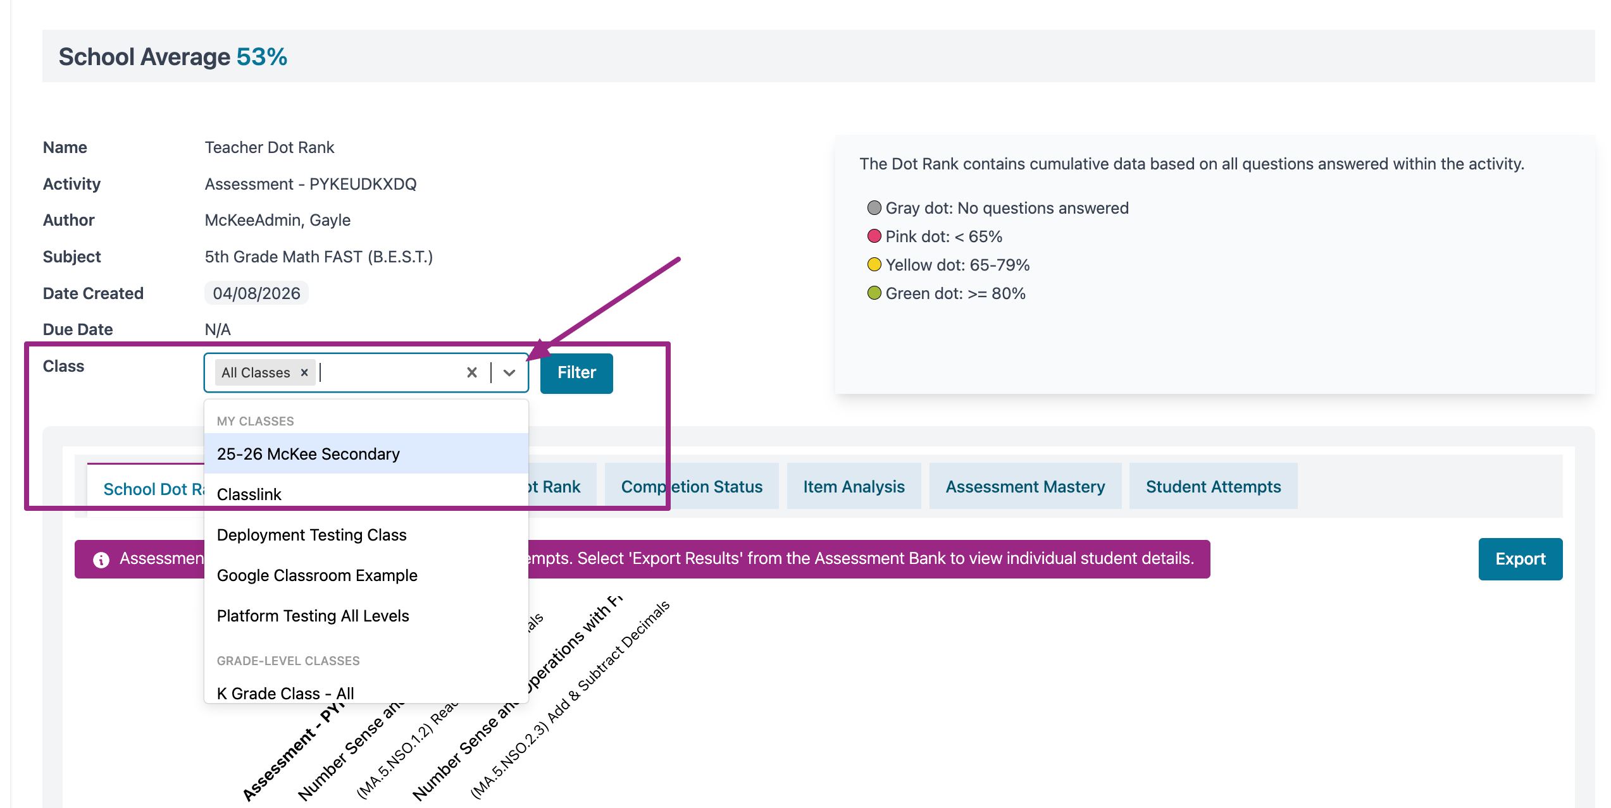Click the Export button
The height and width of the screenshot is (808, 1611).
[x=1520, y=559]
